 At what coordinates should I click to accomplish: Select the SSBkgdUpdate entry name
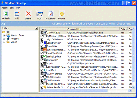point(54,57)
